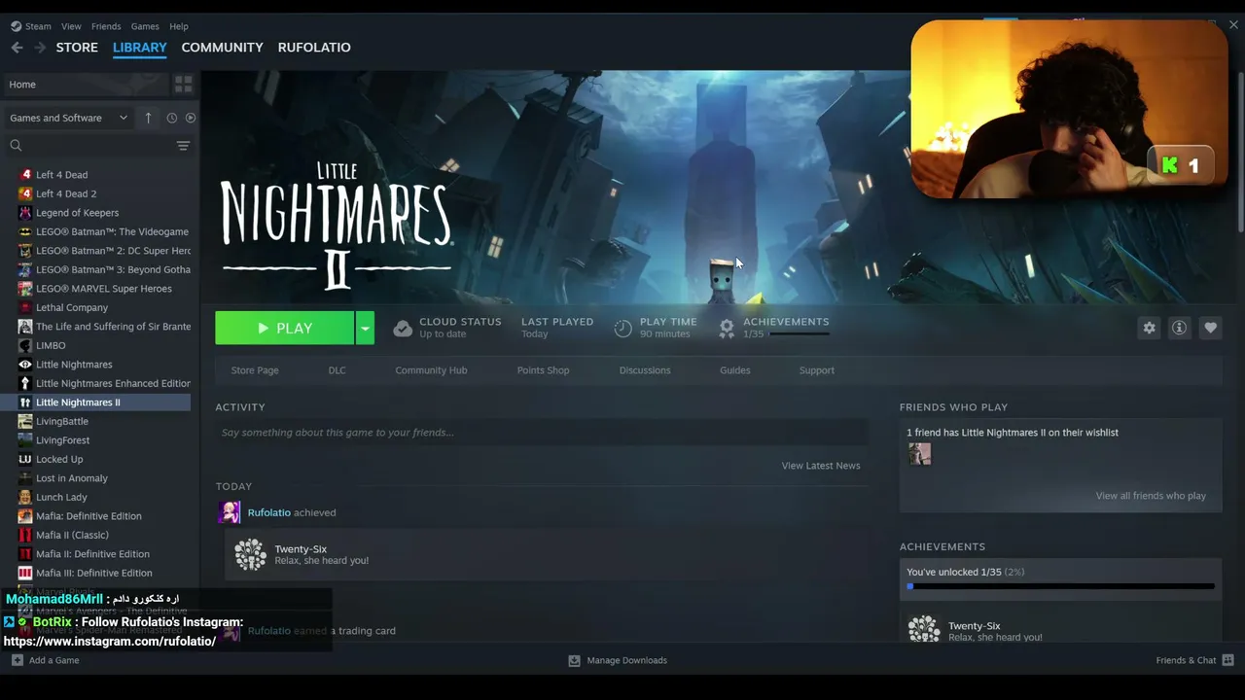The image size is (1245, 700).
Task: Open the Discussions link
Action: coord(645,370)
